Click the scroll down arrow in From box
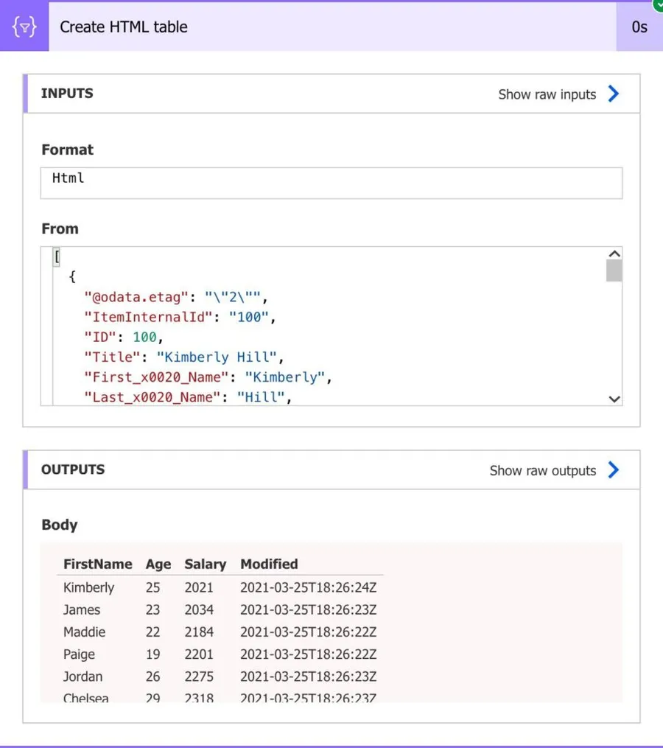The height and width of the screenshot is (748, 663). [x=614, y=399]
